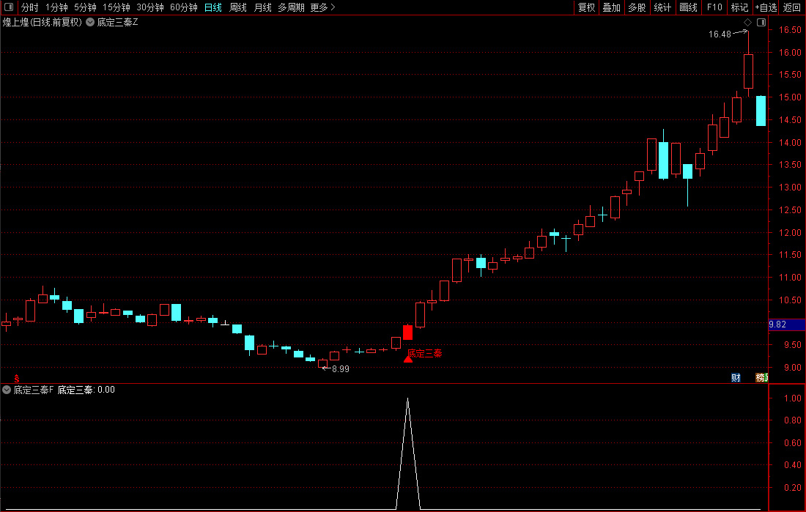Add stock via +自选 button
Viewport: 806px width, 512px height.
point(766,7)
